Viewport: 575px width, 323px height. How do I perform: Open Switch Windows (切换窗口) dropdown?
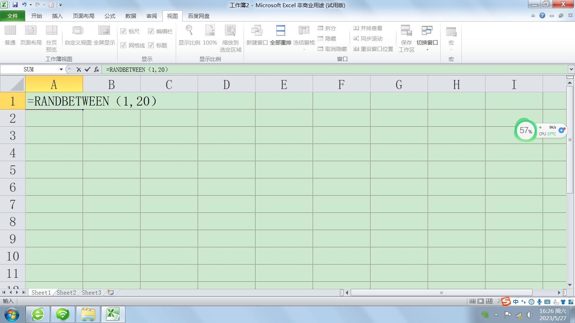(427, 36)
